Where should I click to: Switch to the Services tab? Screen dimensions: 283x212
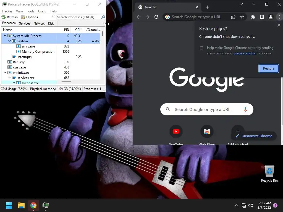(25, 23)
